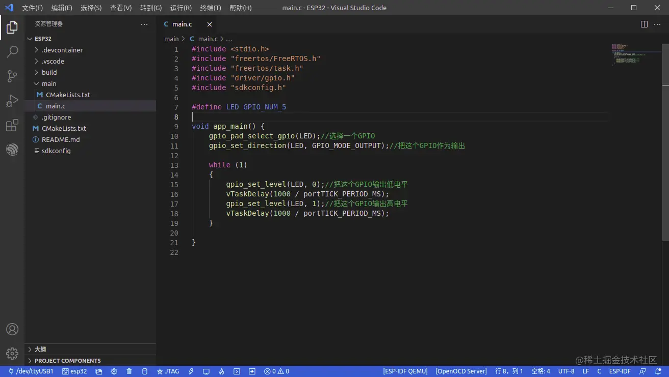Click the build, flash and monitor flame icon
The width and height of the screenshot is (669, 377).
[221, 371]
